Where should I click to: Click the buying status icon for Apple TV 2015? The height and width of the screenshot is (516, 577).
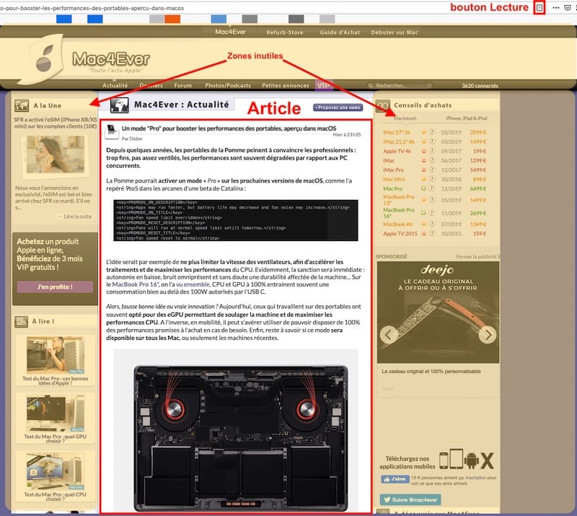pyautogui.click(x=424, y=234)
